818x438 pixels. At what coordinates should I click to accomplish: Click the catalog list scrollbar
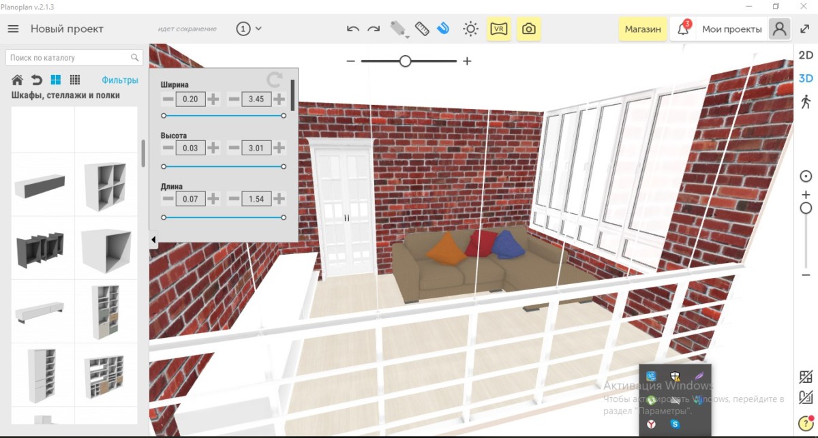point(143,153)
